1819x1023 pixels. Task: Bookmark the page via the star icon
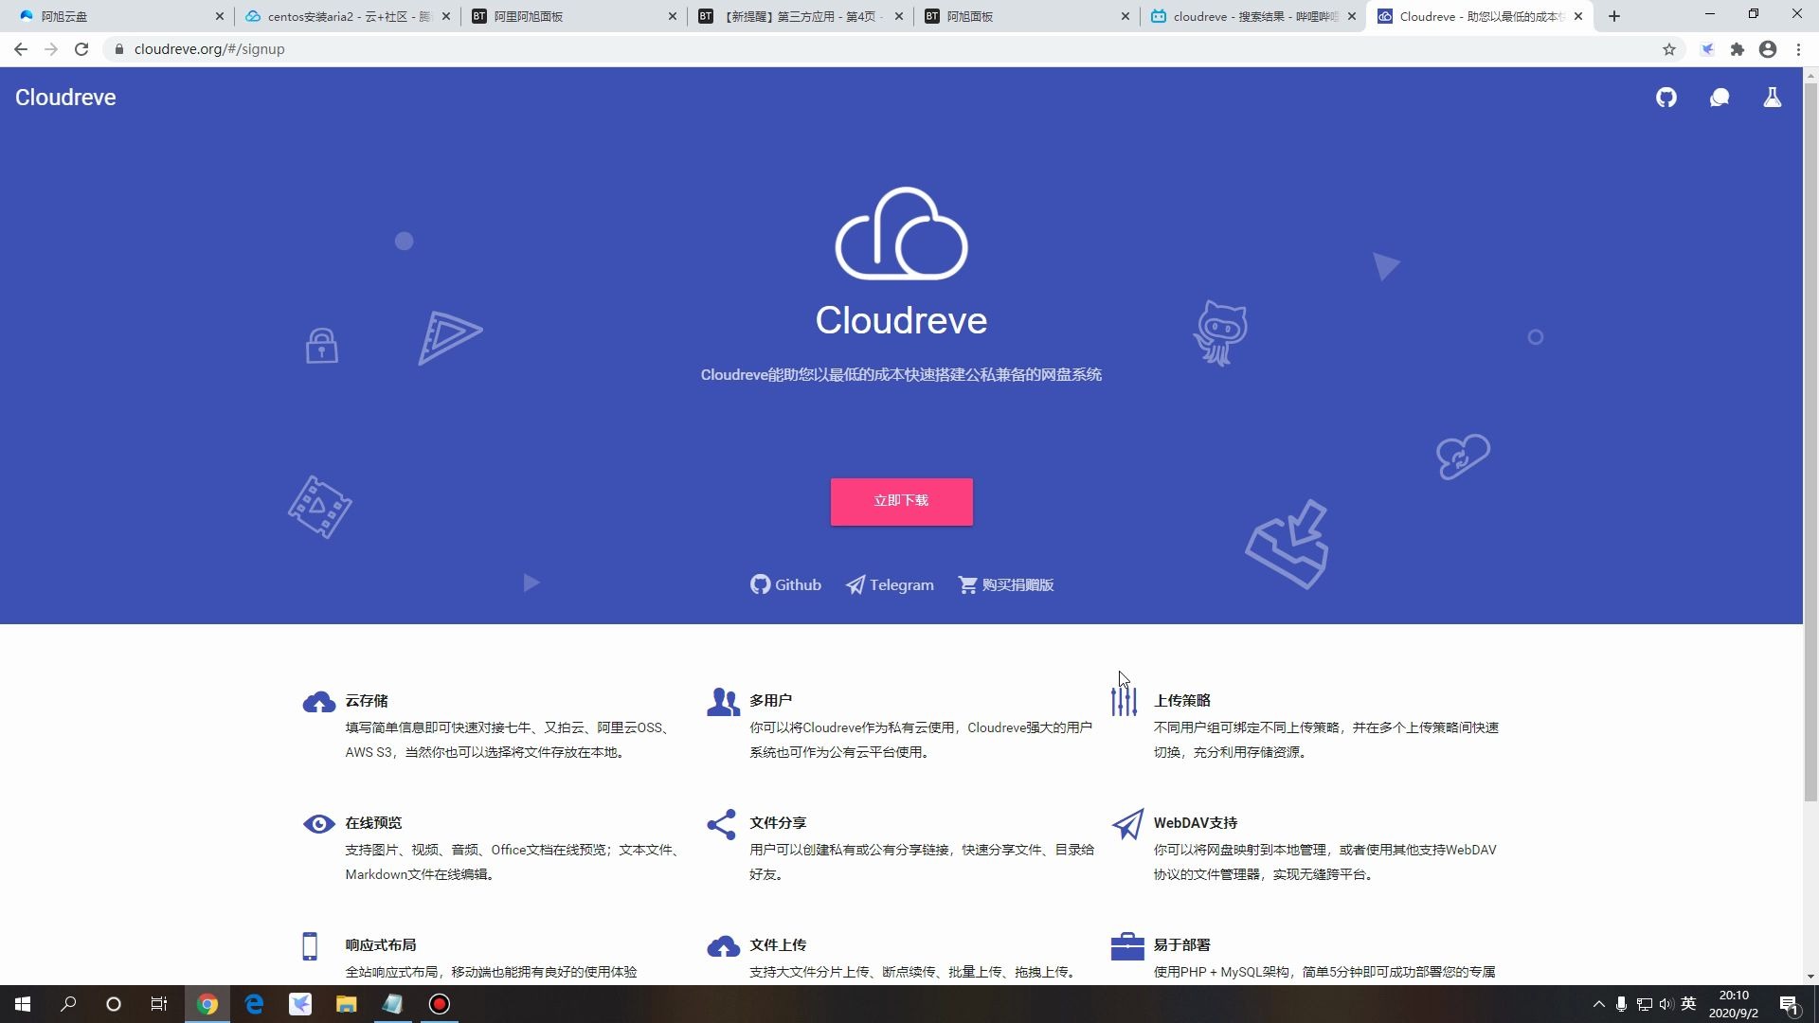[x=1670, y=49]
